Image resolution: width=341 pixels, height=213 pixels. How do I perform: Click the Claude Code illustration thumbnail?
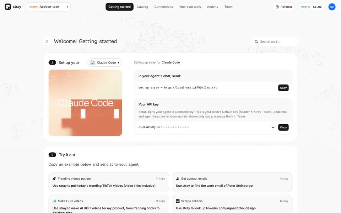(85, 103)
